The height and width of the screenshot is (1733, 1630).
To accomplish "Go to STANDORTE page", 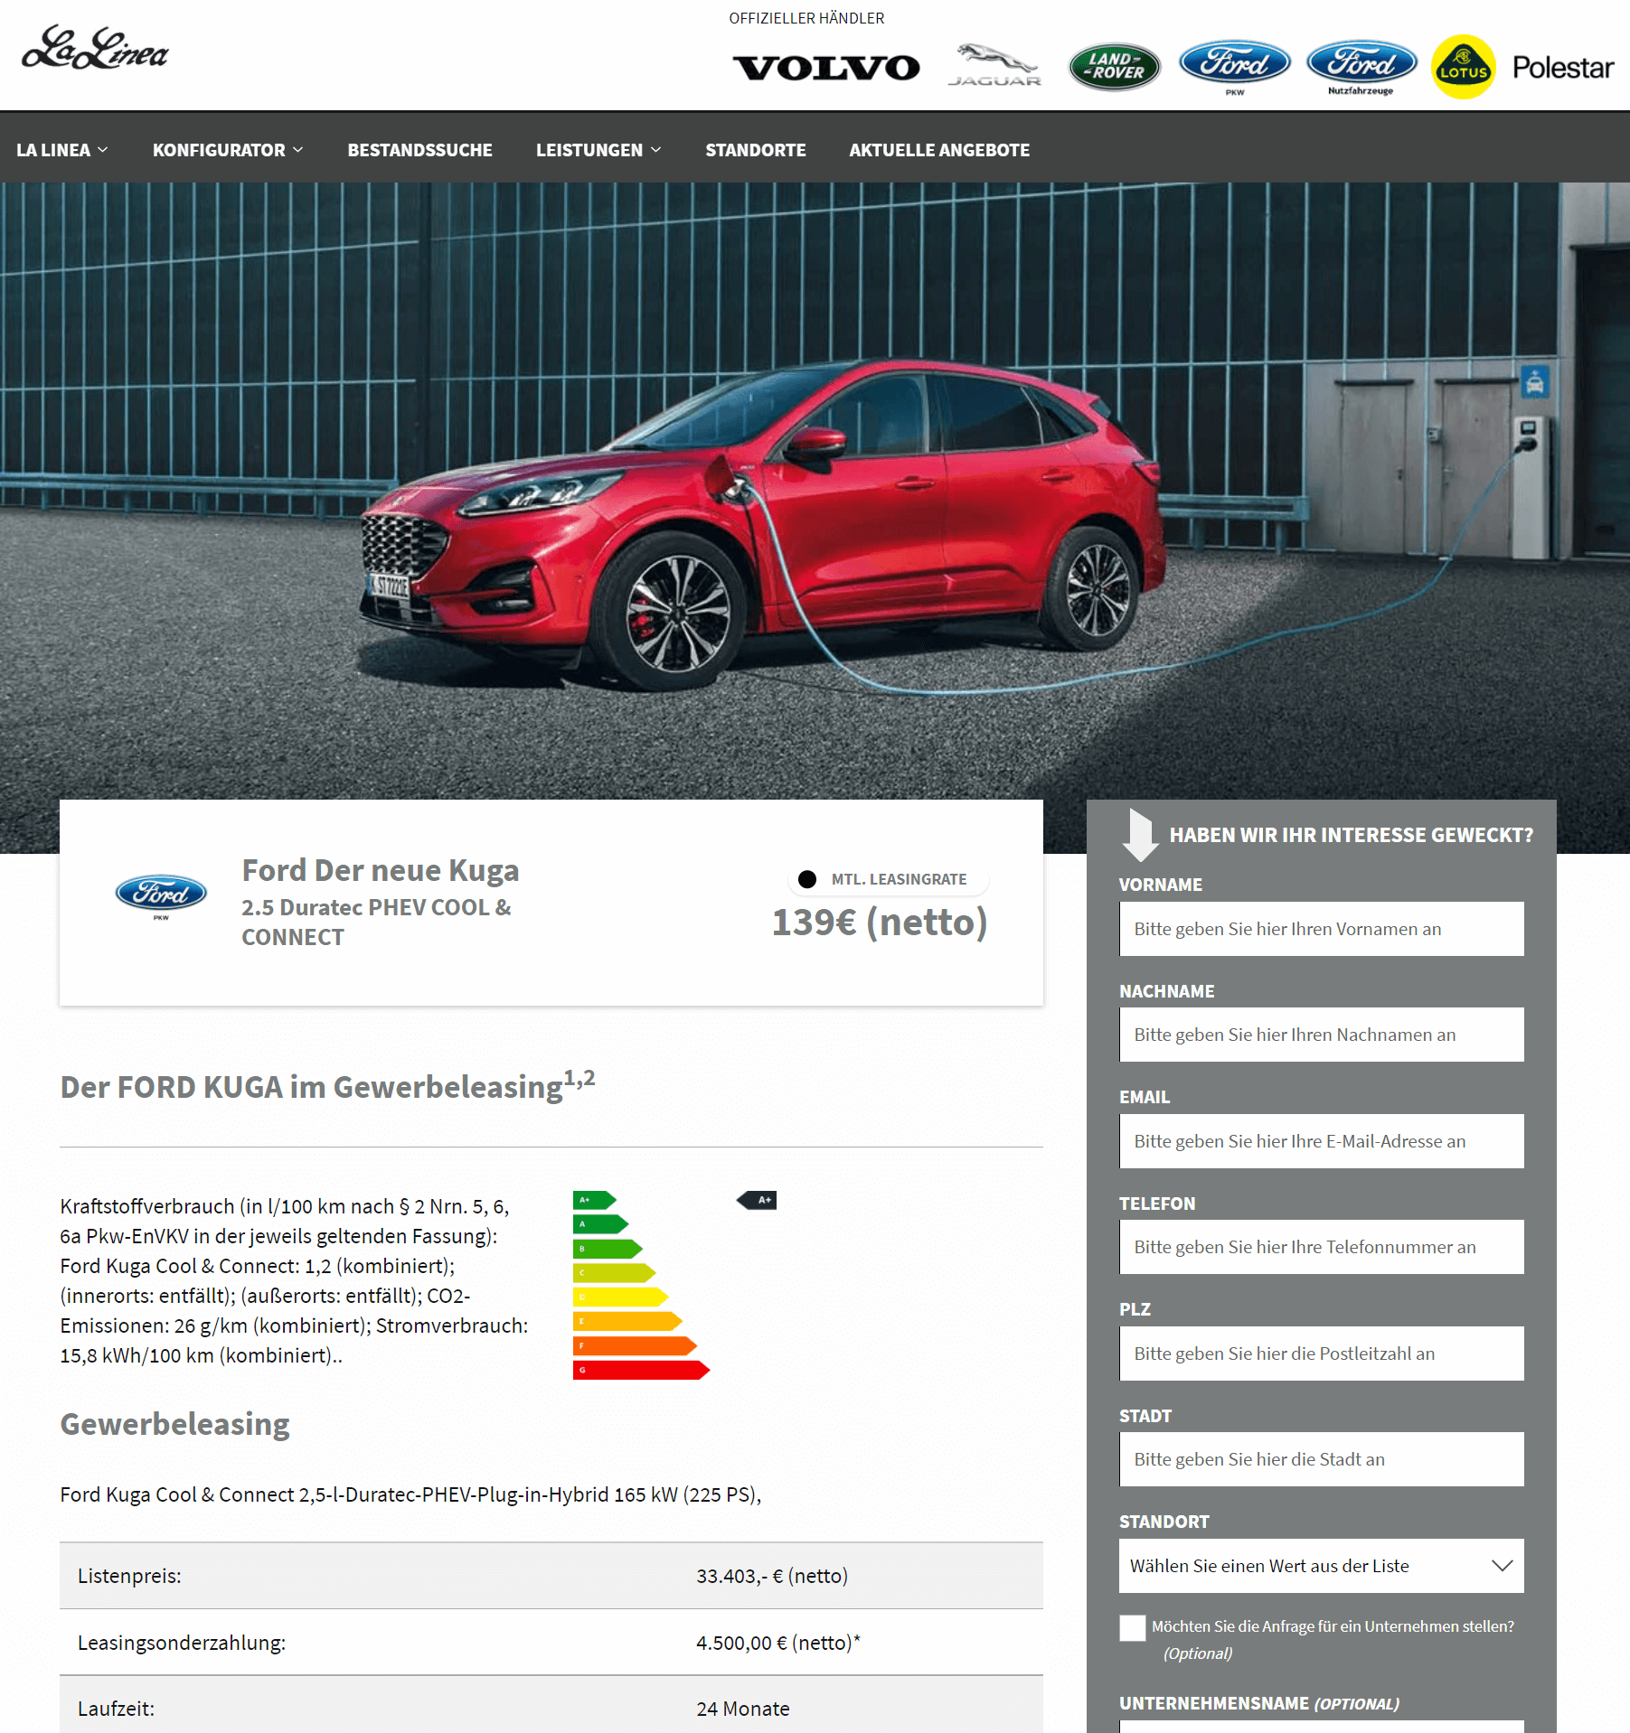I will pos(755,150).
